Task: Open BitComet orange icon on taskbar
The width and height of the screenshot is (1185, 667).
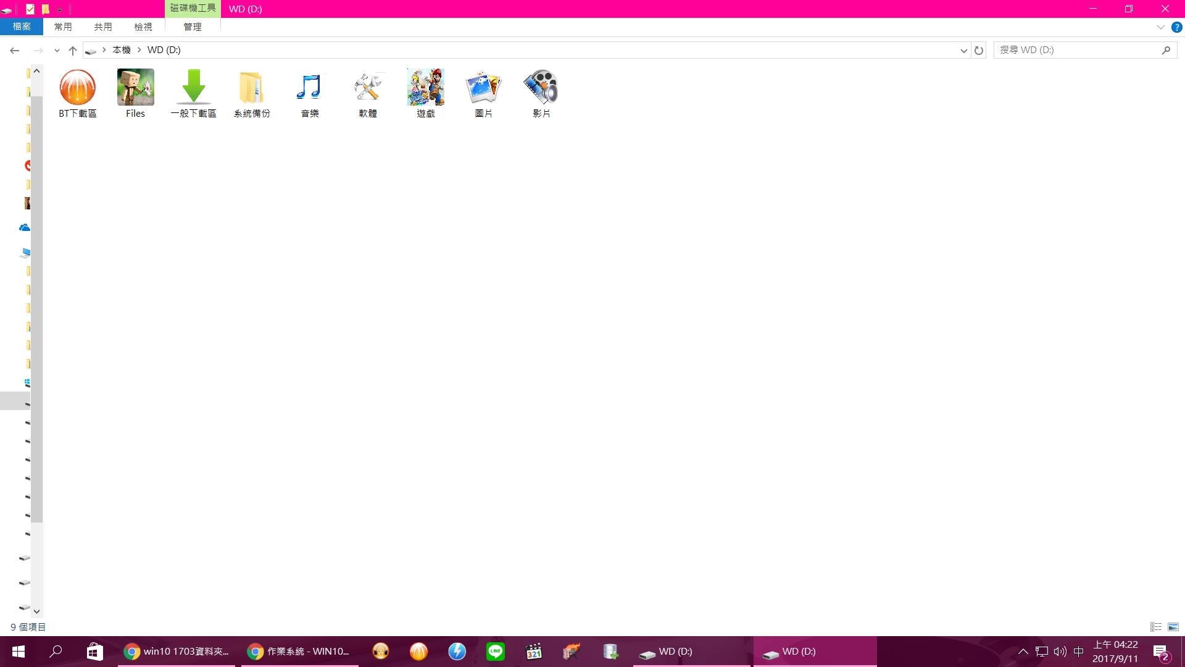Action: 418,652
